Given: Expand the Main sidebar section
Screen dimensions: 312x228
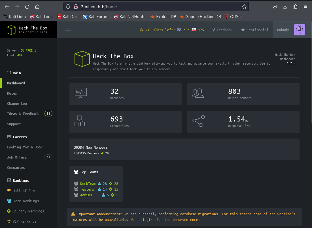Looking at the screenshot, I should pos(17,73).
